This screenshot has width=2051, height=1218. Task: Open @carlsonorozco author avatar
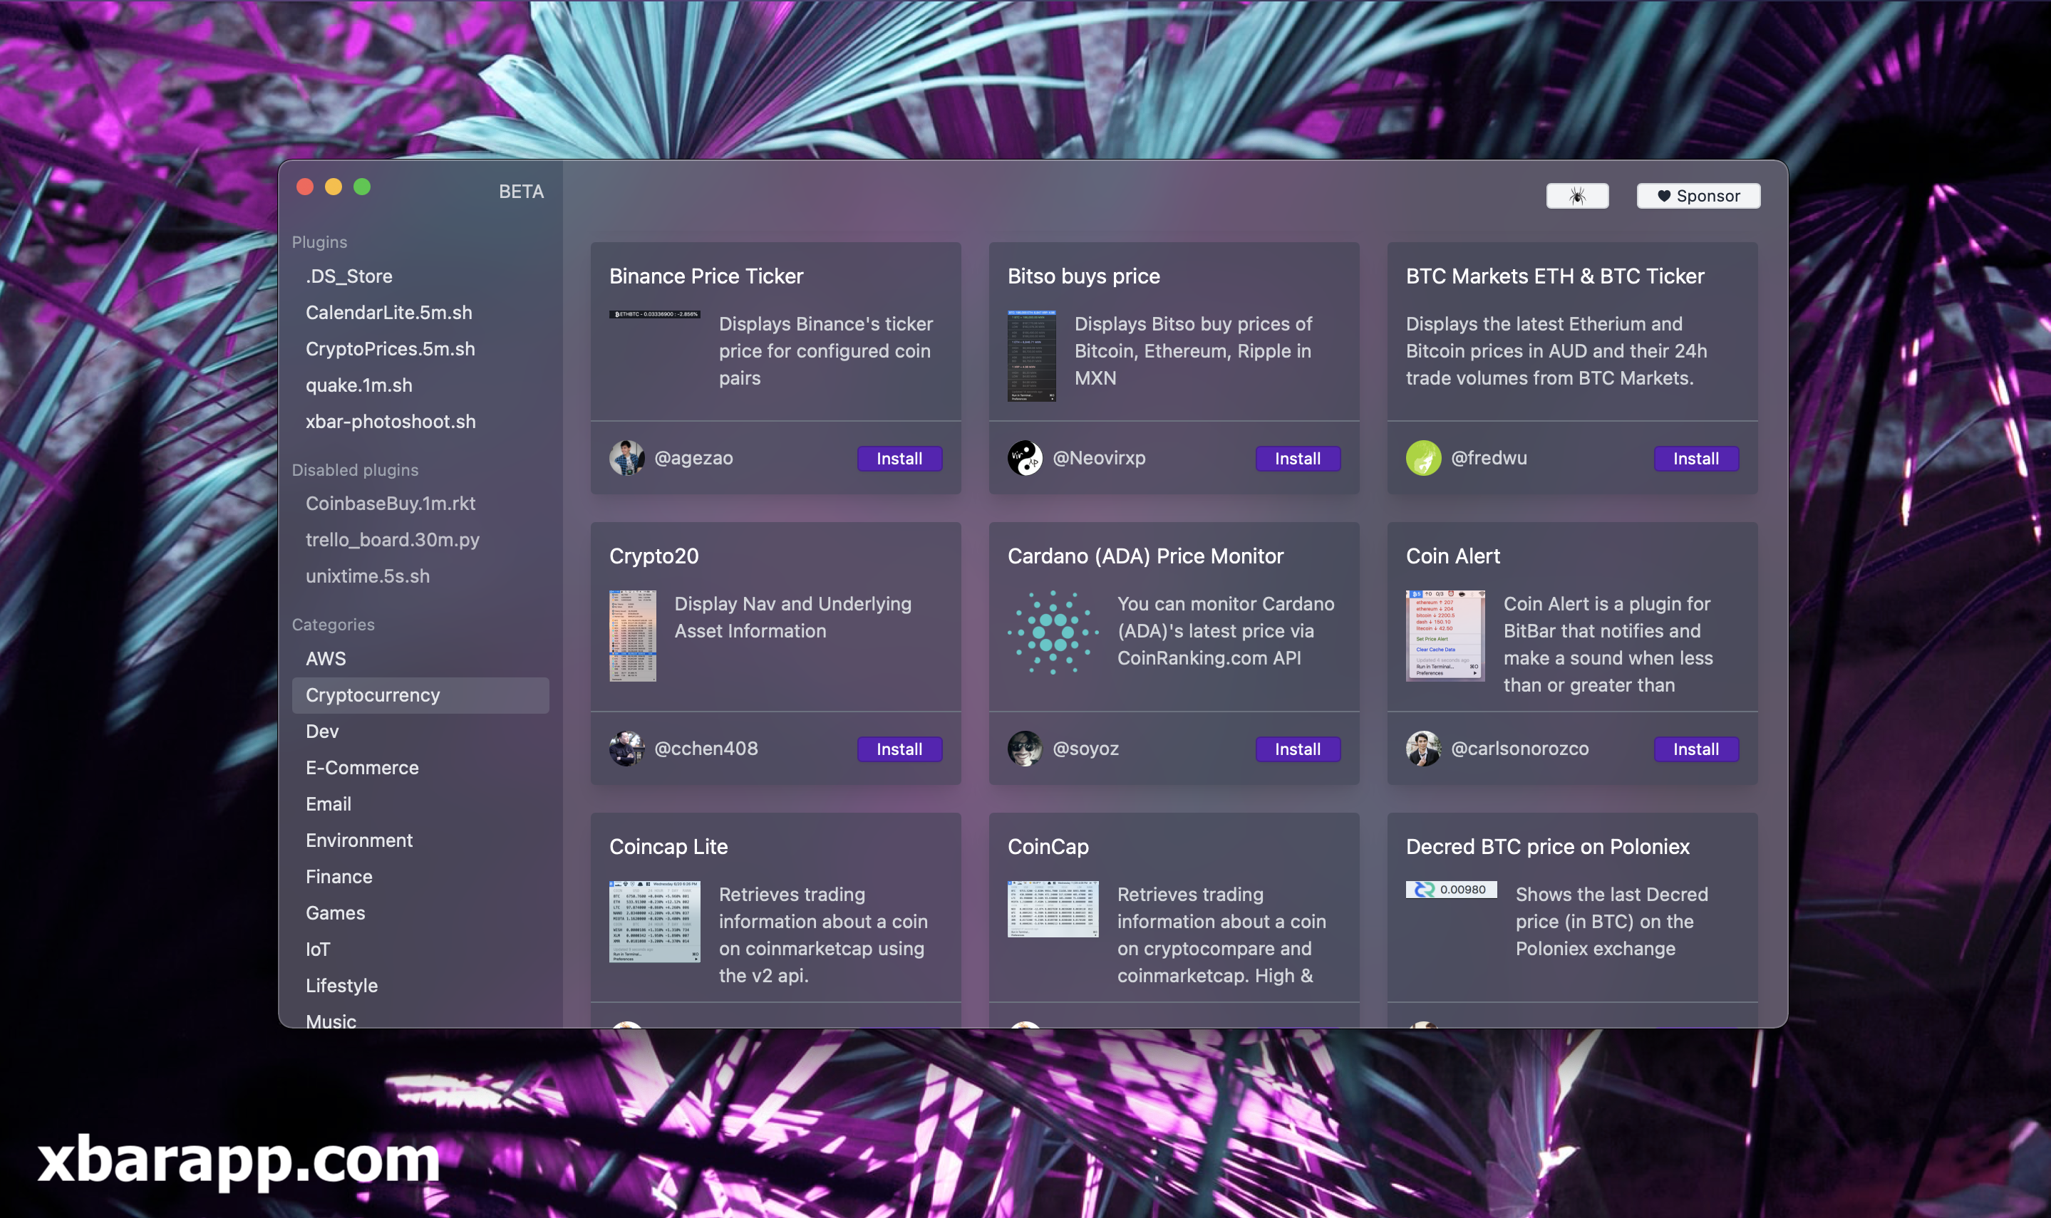tap(1423, 749)
